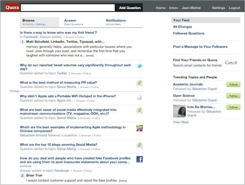Expand (more) on Brian Tran answer
Screen dimensions: 245x185
(x=123, y=181)
